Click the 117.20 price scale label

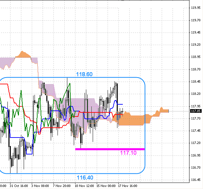[x=196, y=143]
